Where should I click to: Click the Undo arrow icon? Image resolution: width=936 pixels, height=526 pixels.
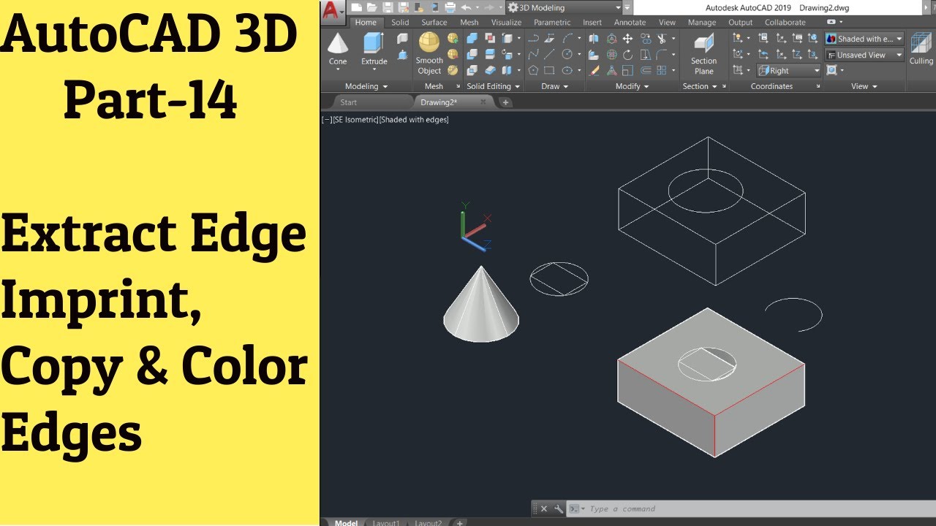(x=466, y=7)
